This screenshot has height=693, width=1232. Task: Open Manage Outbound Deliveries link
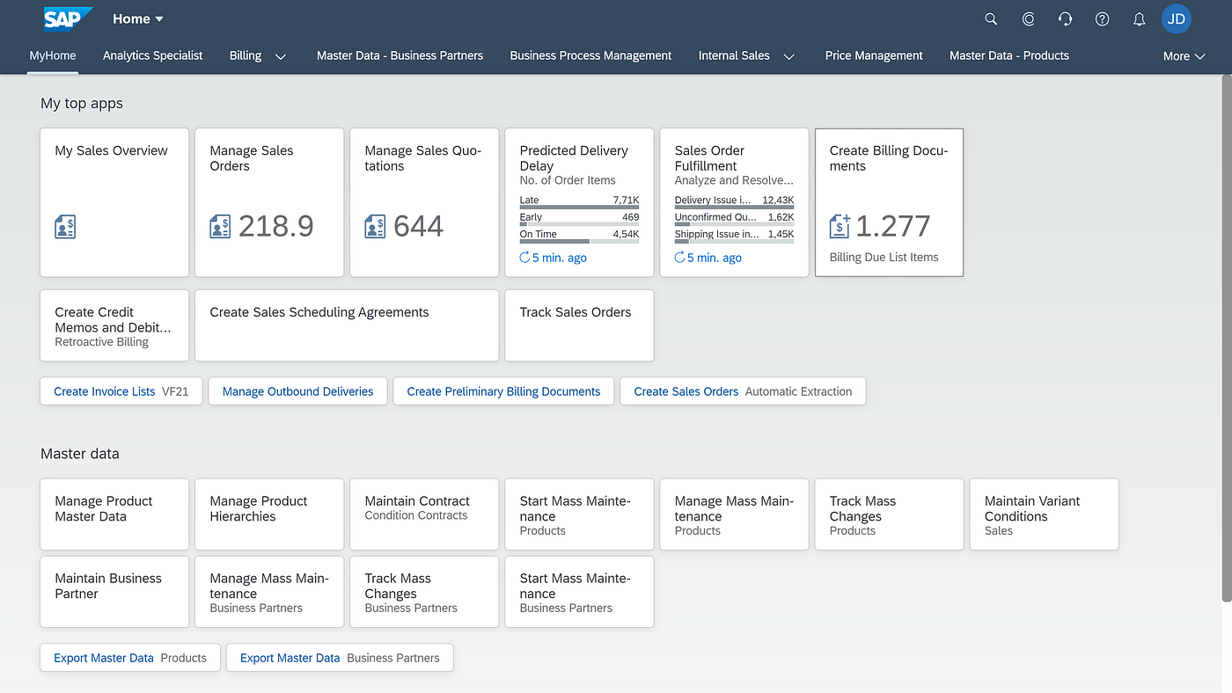click(297, 391)
